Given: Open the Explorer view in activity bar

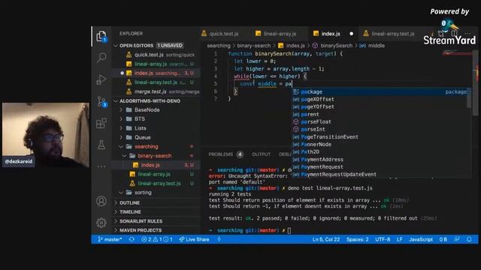Looking at the screenshot, I should pos(101,37).
